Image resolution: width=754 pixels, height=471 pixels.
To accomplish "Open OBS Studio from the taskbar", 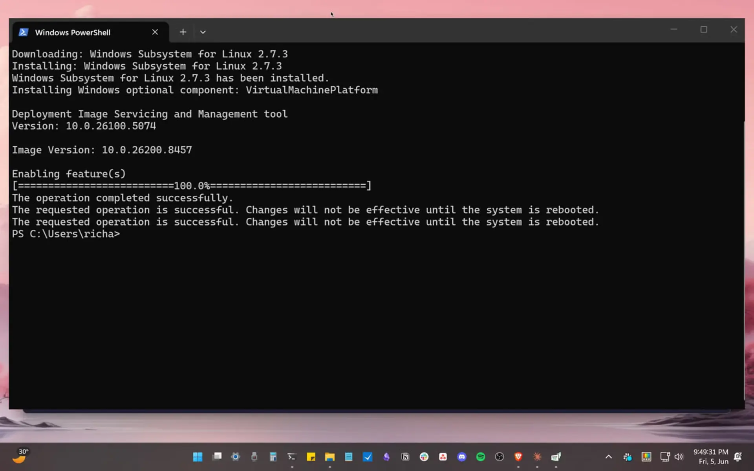I will tap(500, 456).
